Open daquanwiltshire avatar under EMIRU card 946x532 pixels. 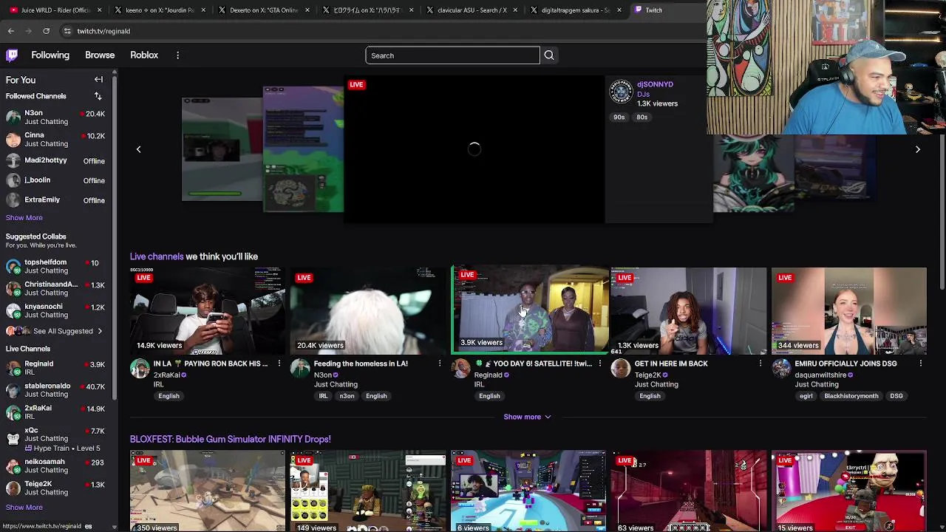tap(781, 368)
